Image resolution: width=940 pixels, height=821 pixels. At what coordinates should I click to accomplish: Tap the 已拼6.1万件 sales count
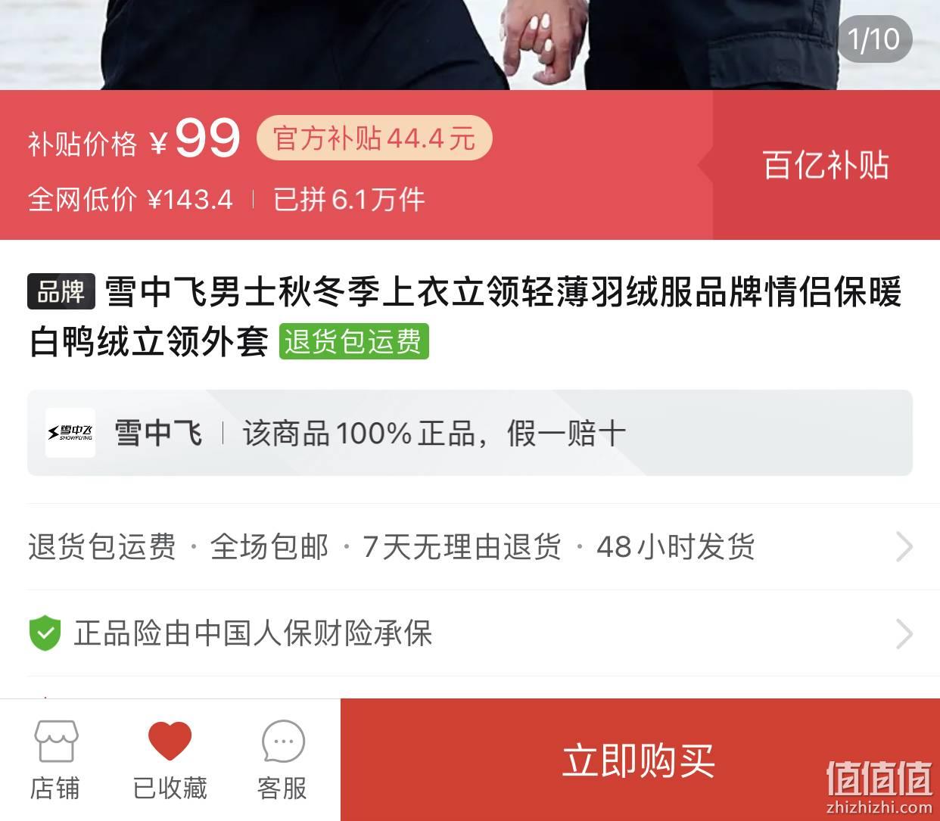pyautogui.click(x=350, y=200)
